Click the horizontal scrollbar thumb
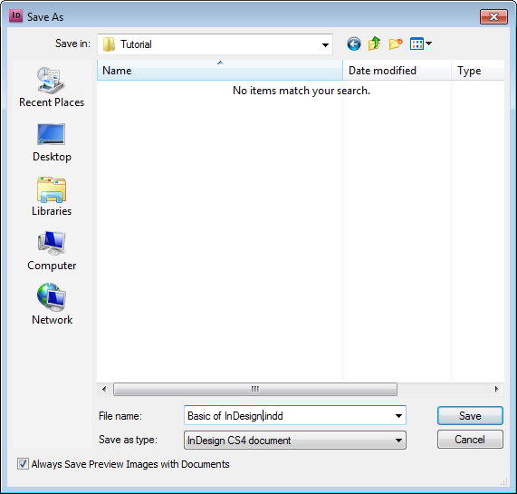 click(x=255, y=389)
